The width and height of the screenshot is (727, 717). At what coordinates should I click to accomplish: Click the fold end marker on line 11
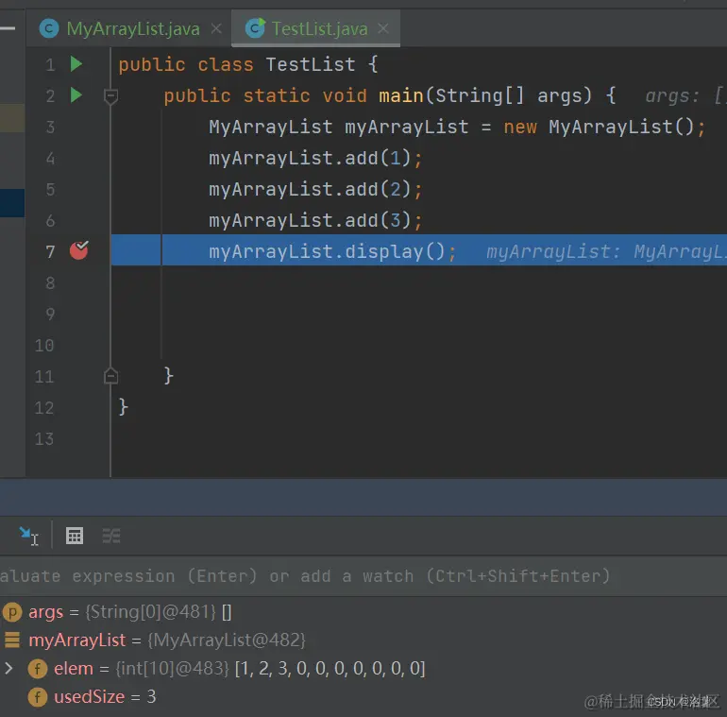(110, 376)
